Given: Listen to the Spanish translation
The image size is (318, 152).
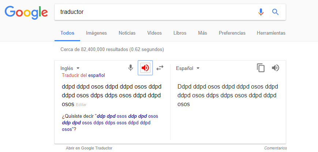Looking at the screenshot, I should click(276, 68).
